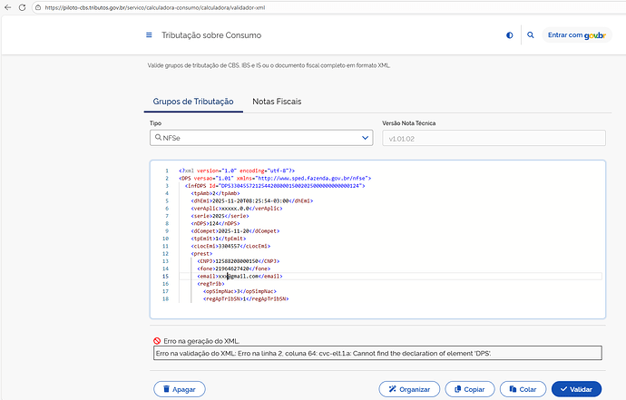Viewport: 626px width, 400px height.
Task: Sign in via Entrar com gov.br
Action: (575, 35)
